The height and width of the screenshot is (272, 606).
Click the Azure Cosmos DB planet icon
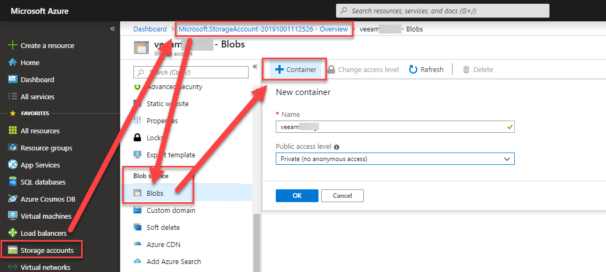13,199
